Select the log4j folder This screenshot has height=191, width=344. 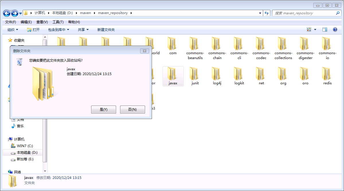tap(217, 76)
